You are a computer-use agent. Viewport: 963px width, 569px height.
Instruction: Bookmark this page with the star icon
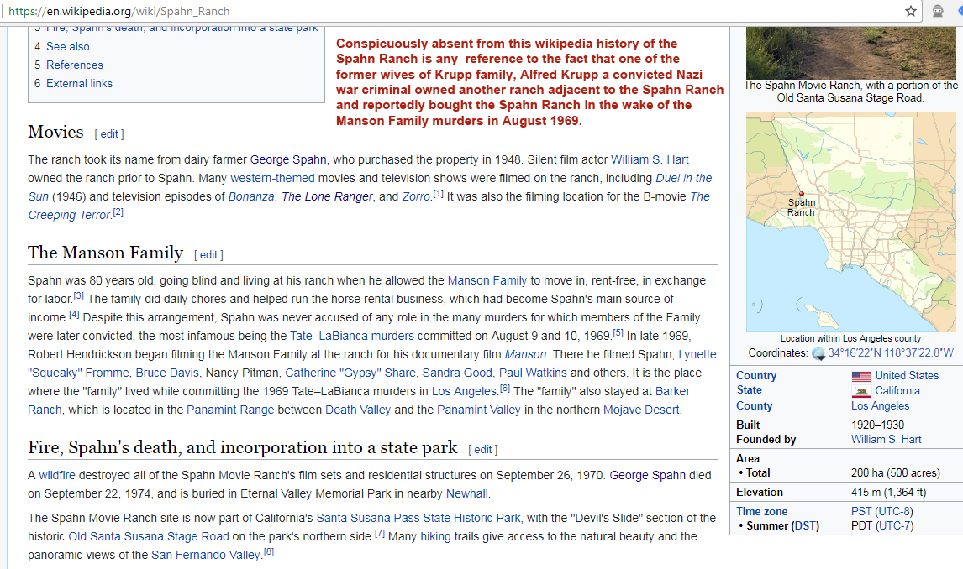click(x=910, y=11)
